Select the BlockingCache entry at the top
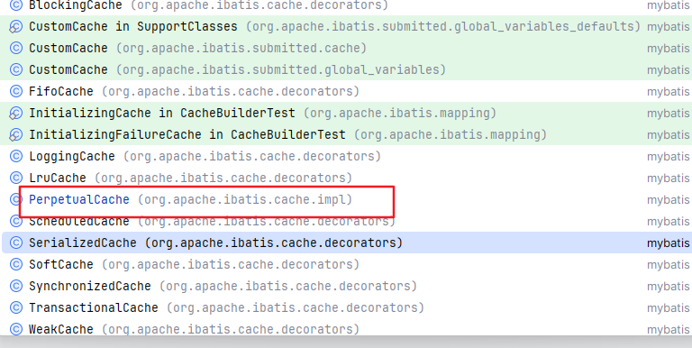The width and height of the screenshot is (692, 348). (x=346, y=5)
